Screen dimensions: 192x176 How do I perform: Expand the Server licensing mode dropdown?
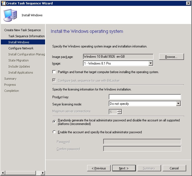coord(178,104)
